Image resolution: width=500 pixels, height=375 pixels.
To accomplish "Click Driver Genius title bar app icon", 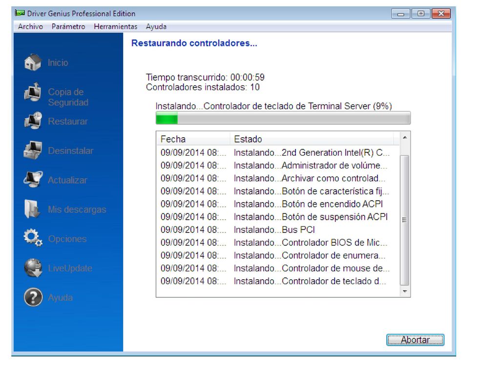I will pyautogui.click(x=20, y=13).
